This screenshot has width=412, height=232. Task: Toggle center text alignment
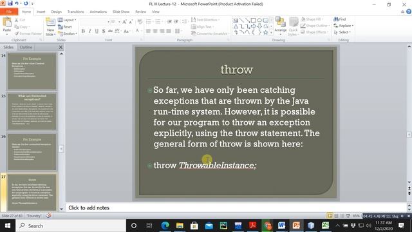coord(155,31)
